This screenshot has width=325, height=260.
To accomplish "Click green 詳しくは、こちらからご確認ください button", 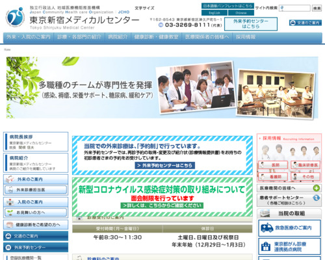I will click(162, 205).
